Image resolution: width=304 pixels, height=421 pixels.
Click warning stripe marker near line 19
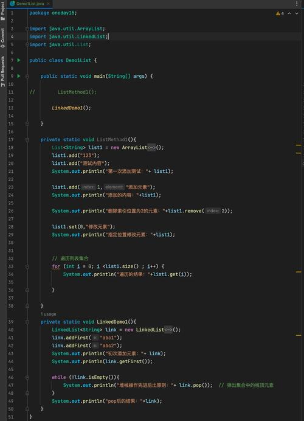299,153
